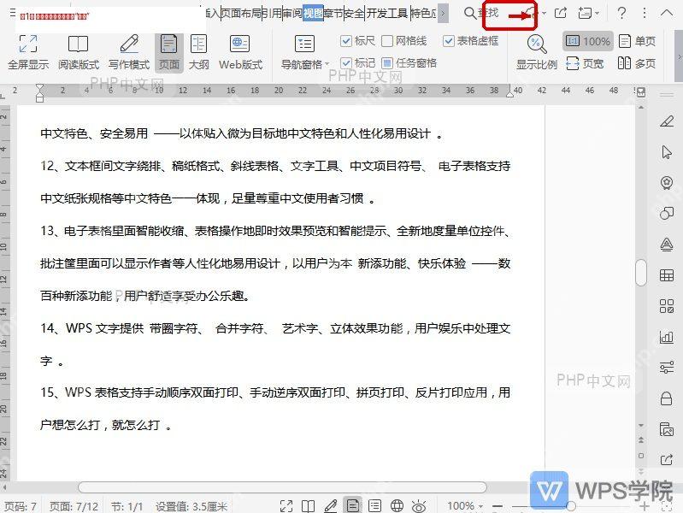Open the chapter (章节) tab
This screenshot has width=683, height=513.
(x=334, y=13)
